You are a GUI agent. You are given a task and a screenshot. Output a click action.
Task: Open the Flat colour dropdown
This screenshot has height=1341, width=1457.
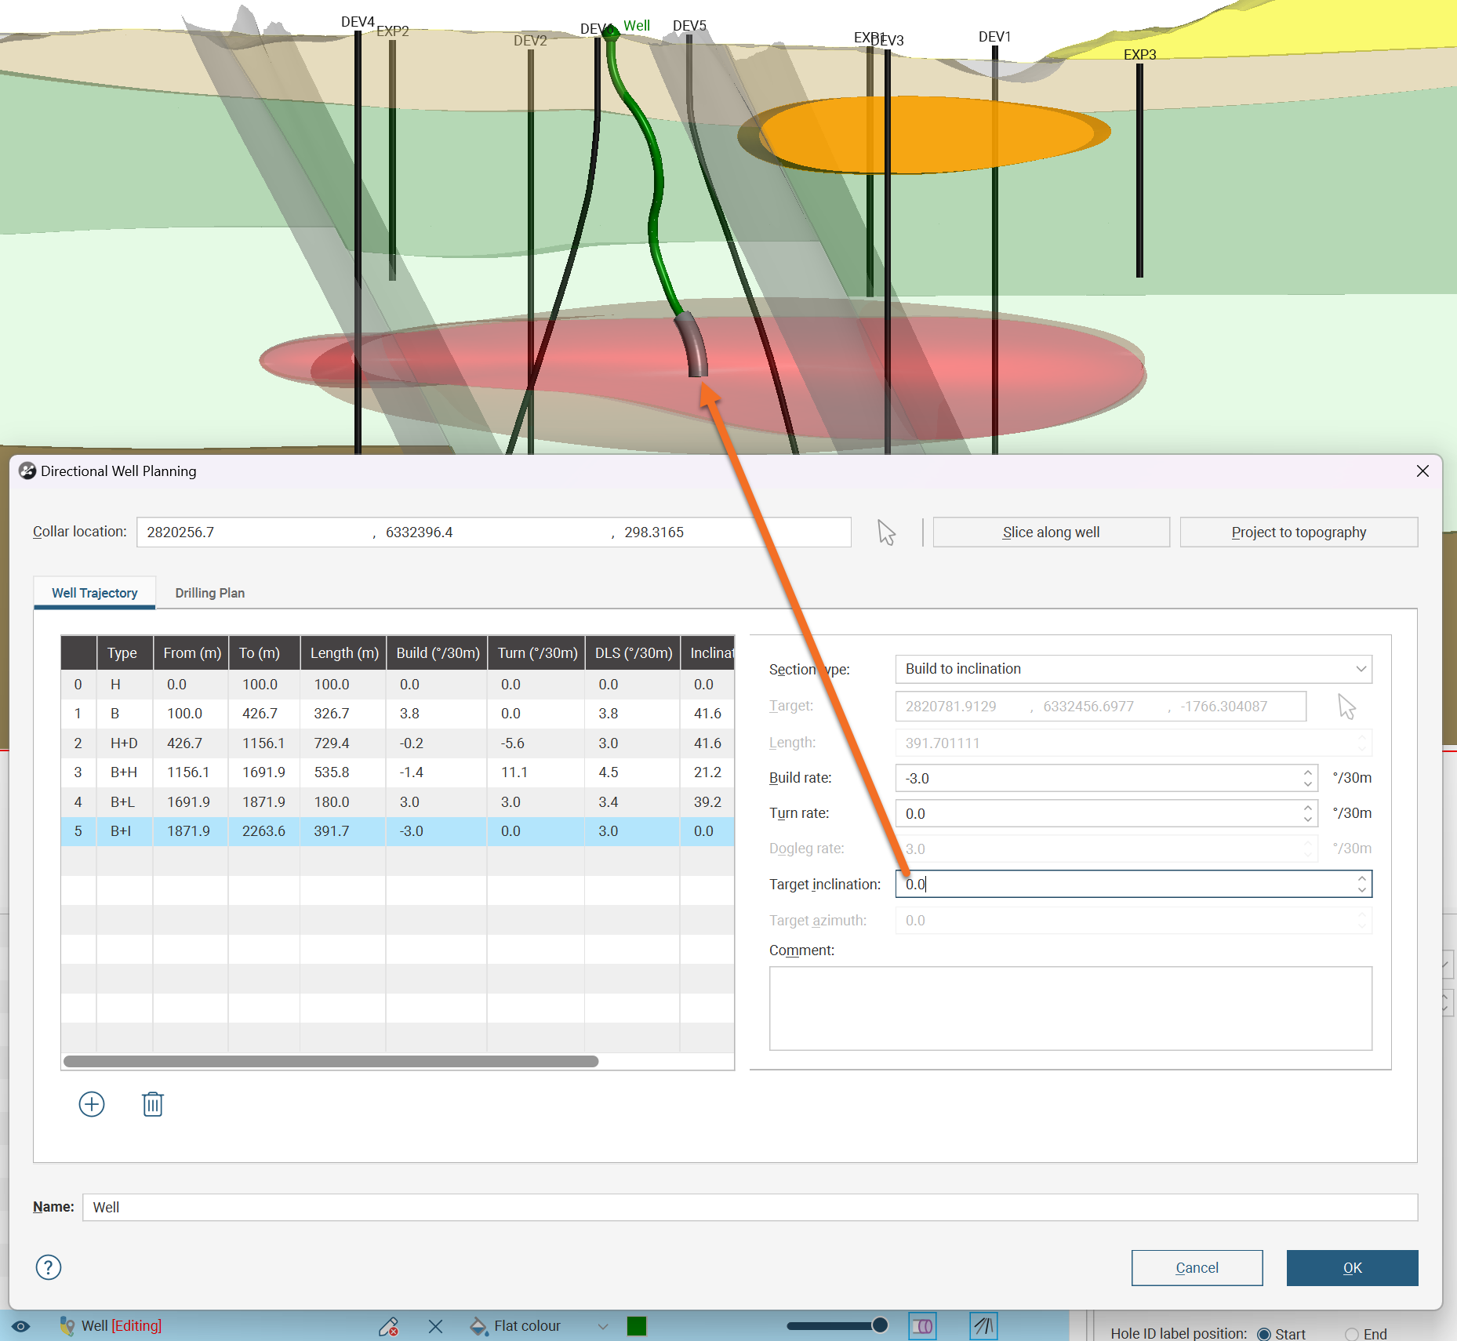[x=602, y=1326]
